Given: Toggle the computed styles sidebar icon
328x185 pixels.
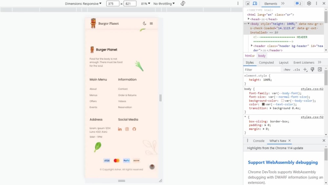Looking at the screenshot, I should (x=320, y=70).
